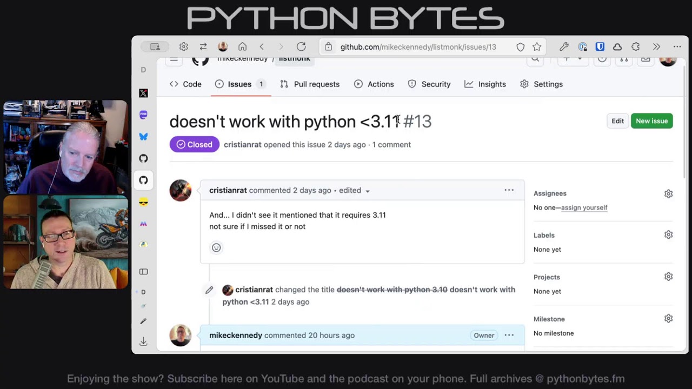Switch to Pull requests tab
Image resolution: width=692 pixels, height=389 pixels.
pyautogui.click(x=310, y=84)
